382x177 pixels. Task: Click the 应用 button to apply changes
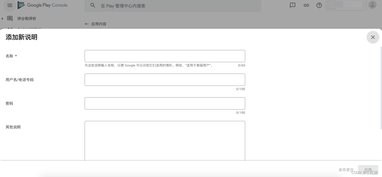point(368,170)
